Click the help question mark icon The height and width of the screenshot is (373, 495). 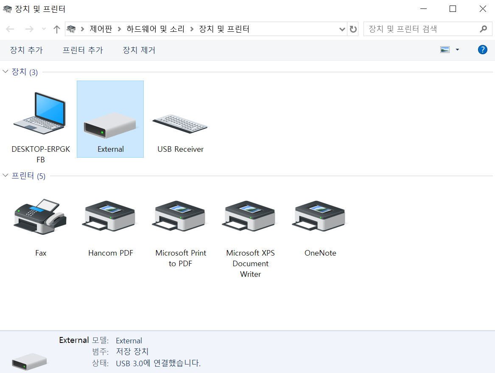(482, 50)
